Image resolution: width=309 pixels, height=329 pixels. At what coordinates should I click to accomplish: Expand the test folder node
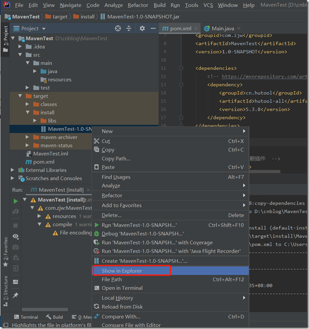click(x=27, y=88)
